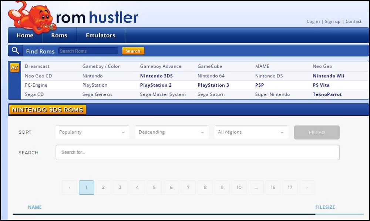Screen dimensions: 370x221
Task: Jump to page 17 of results
Action: 290,188
